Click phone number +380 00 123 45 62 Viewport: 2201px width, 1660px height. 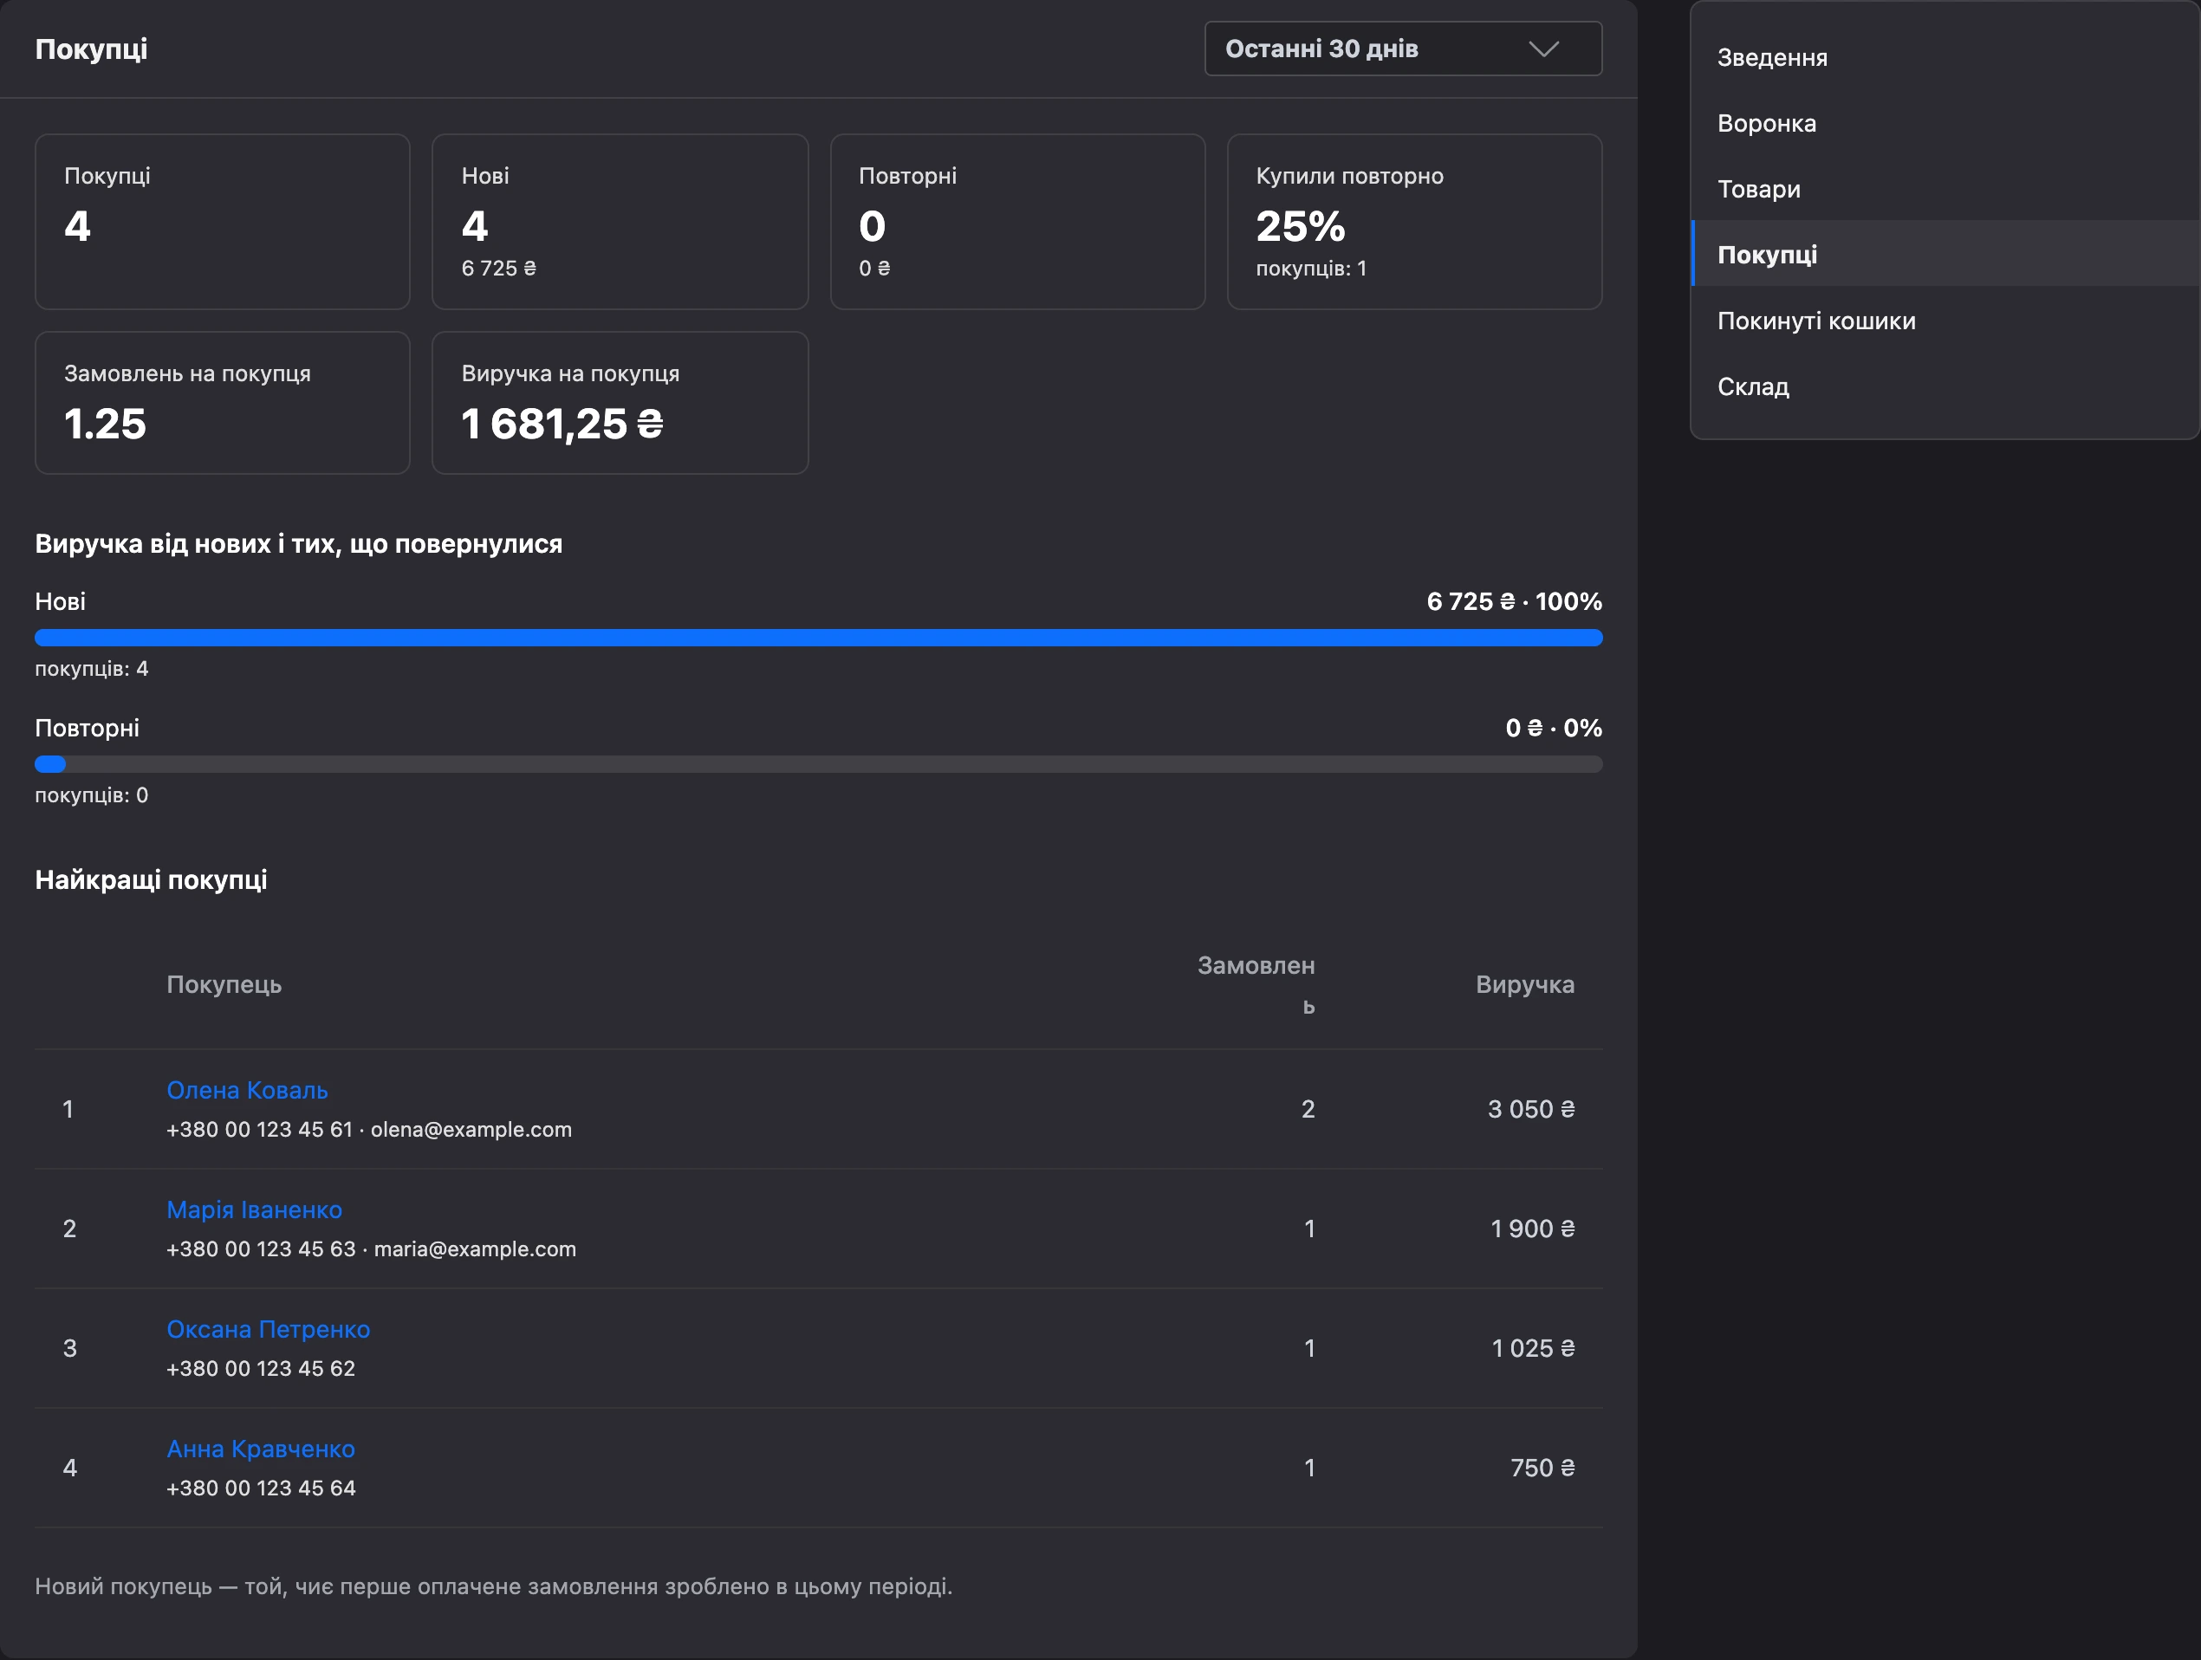261,1369
